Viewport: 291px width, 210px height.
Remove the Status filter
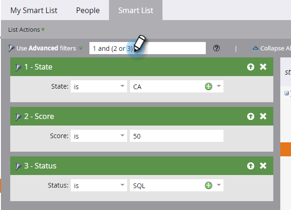[x=263, y=166]
